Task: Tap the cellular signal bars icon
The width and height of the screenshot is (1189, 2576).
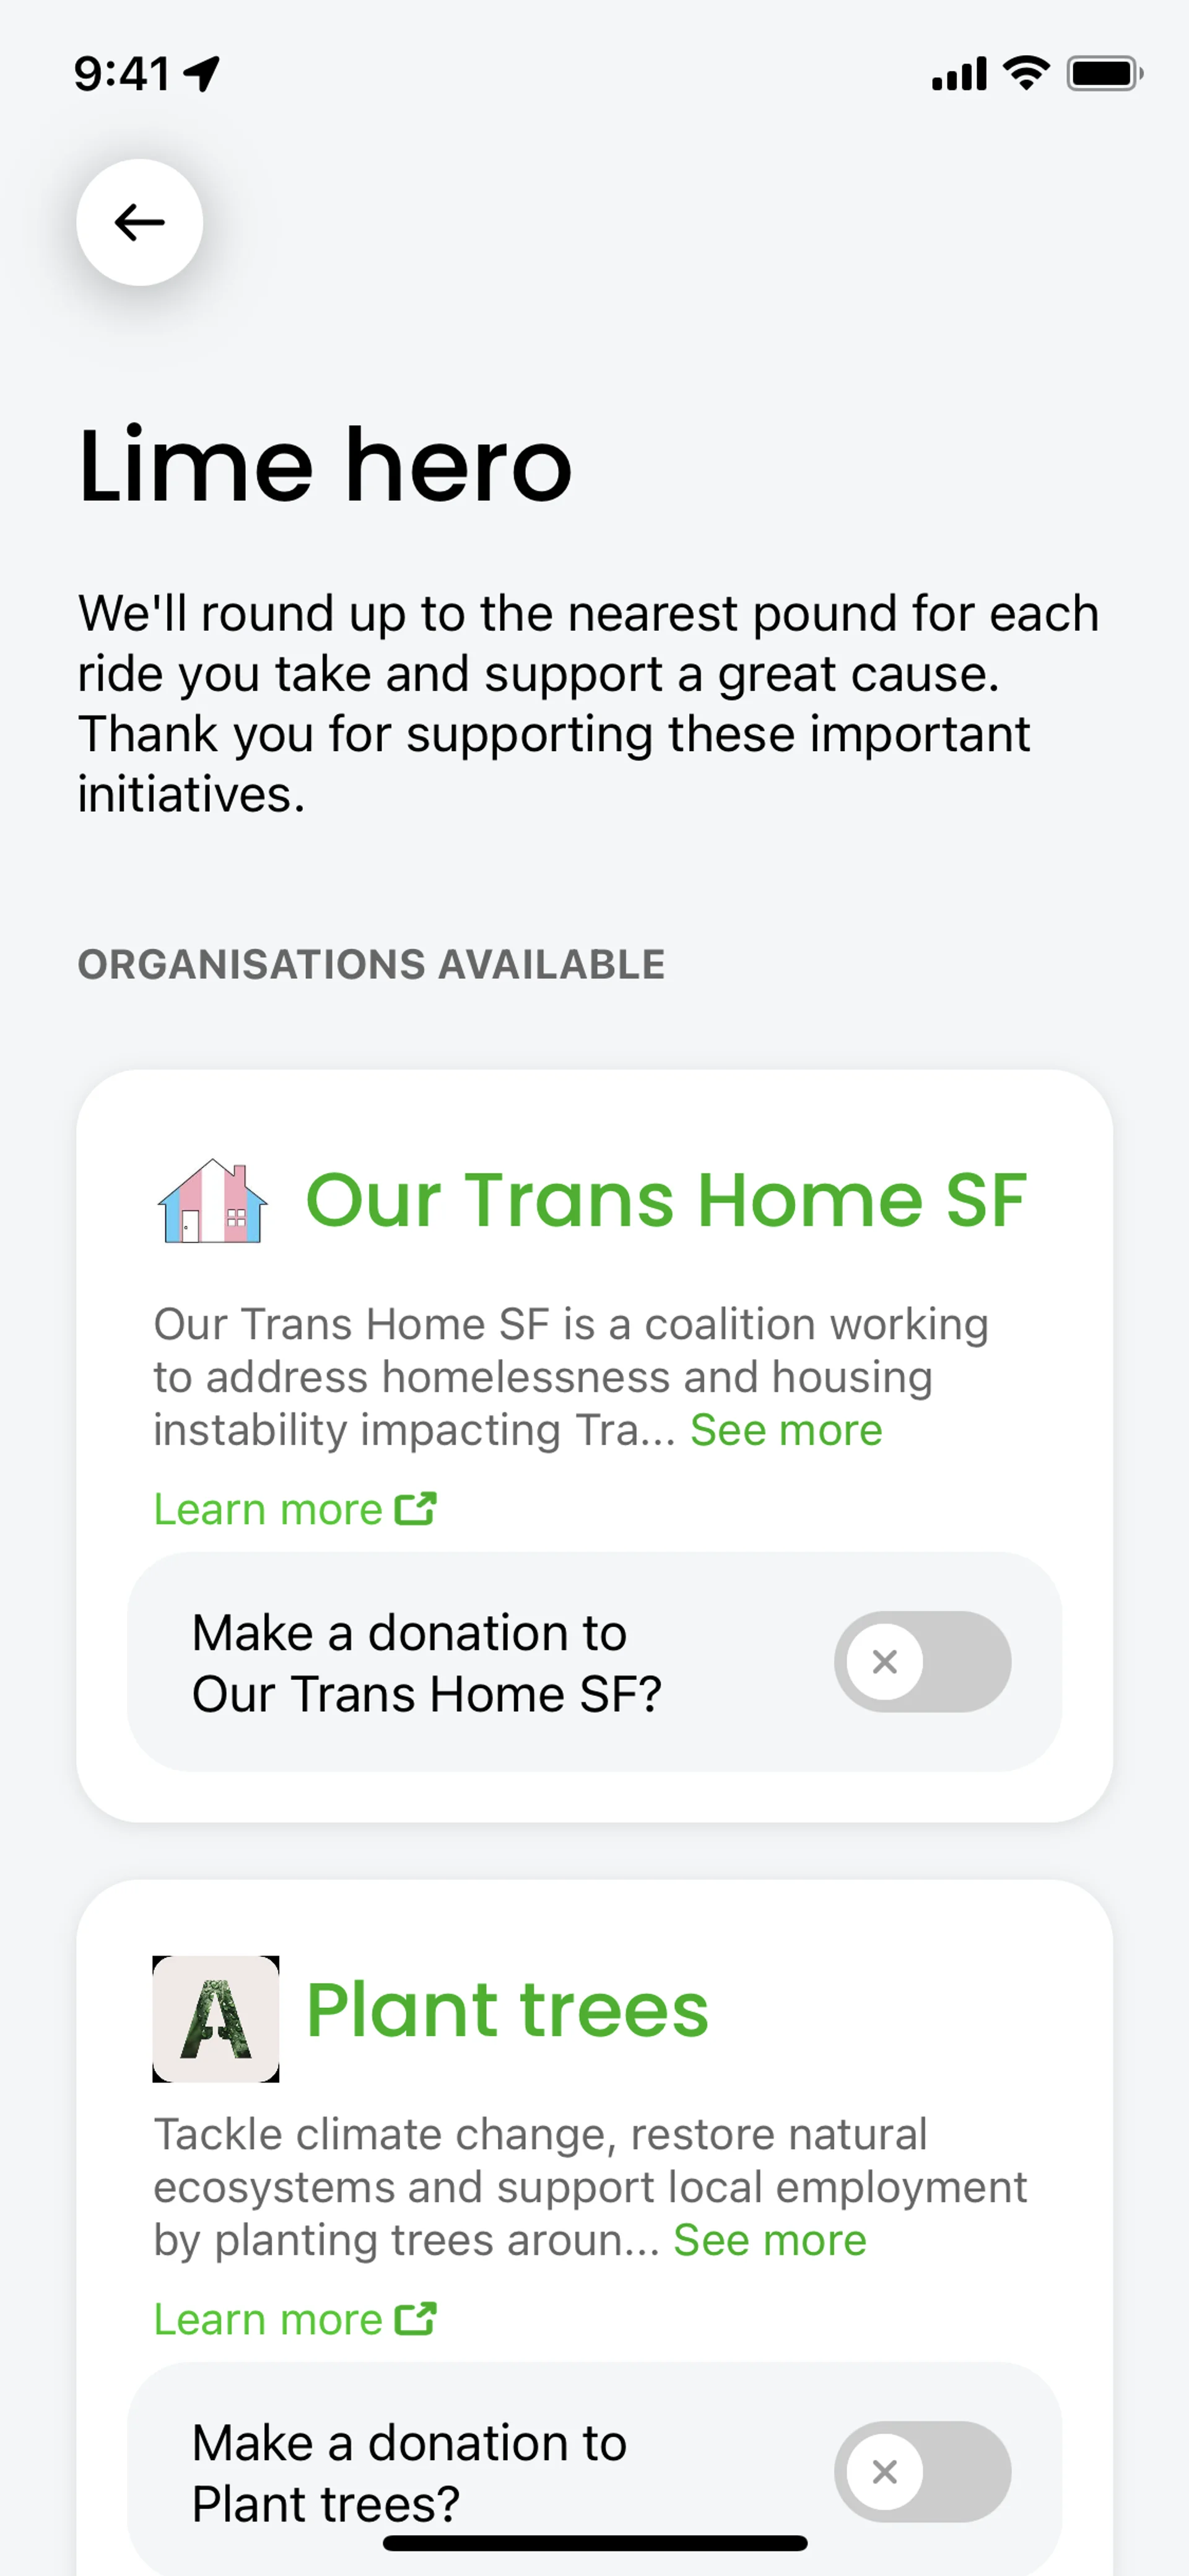Action: 959,74
